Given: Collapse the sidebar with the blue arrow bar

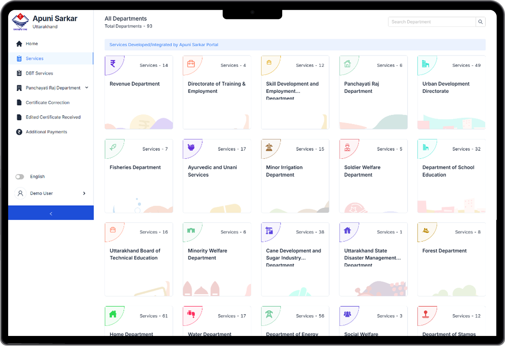Looking at the screenshot, I should [x=51, y=213].
